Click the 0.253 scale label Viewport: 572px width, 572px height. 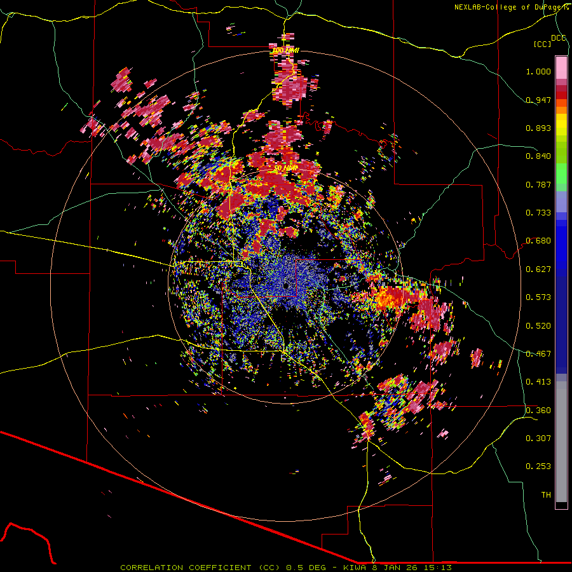click(x=538, y=466)
